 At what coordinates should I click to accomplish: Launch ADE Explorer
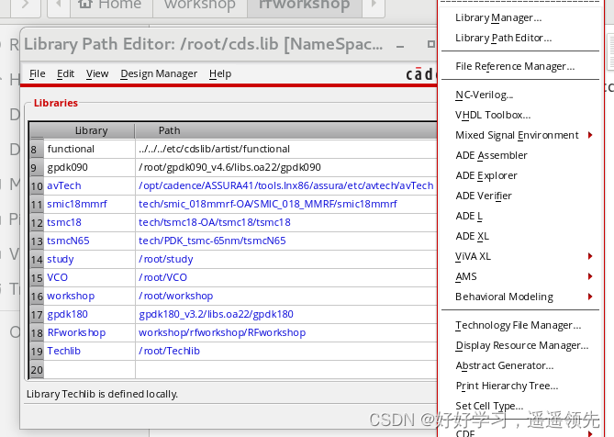(486, 175)
